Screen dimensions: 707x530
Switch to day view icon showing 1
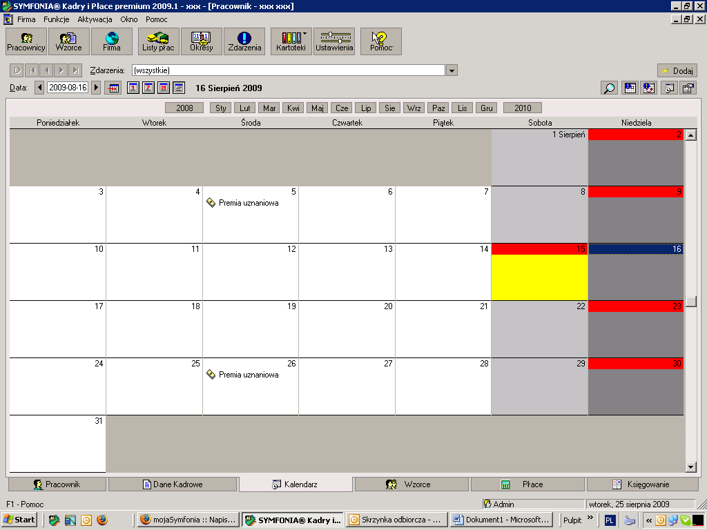pyautogui.click(x=133, y=88)
